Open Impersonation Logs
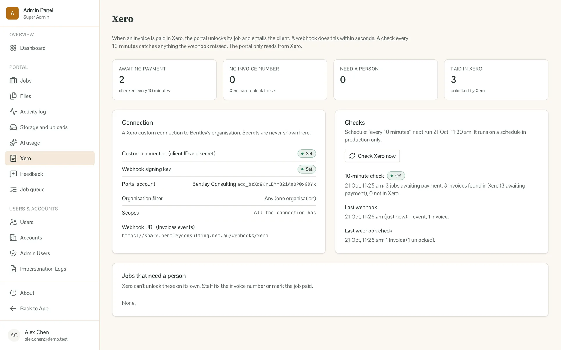The height and width of the screenshot is (350, 561). [50, 269]
